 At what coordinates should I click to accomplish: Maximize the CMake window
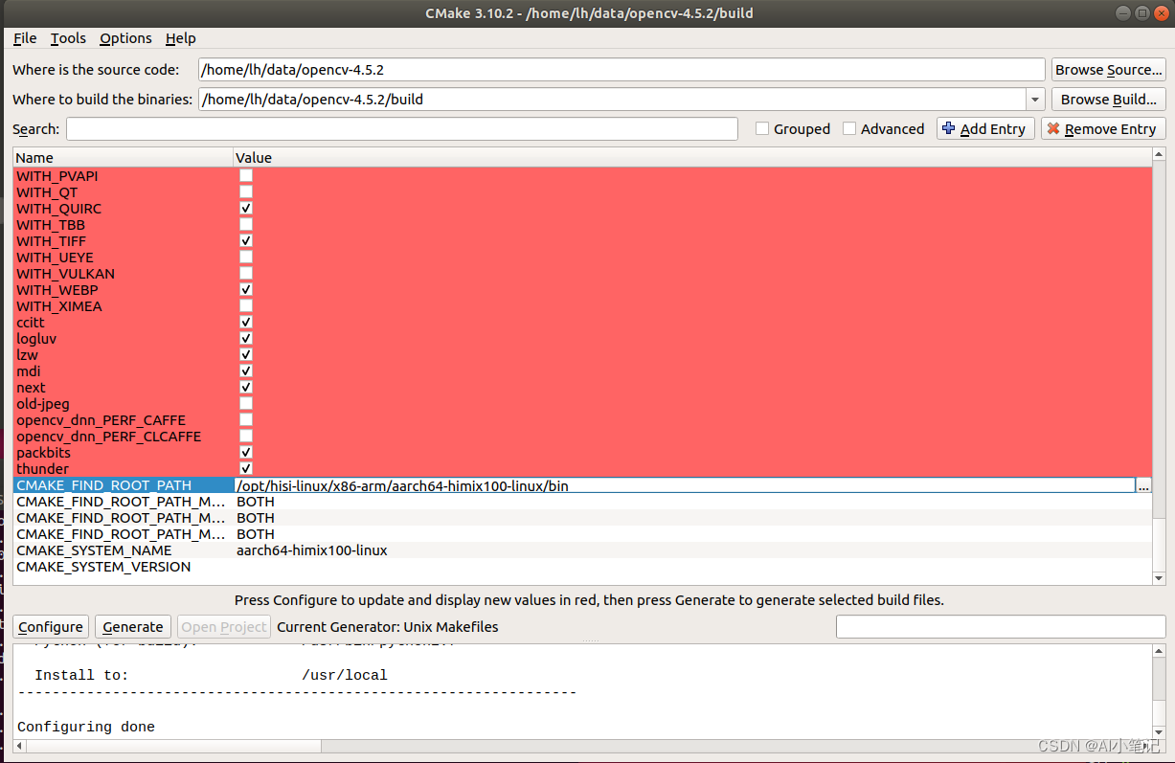pos(1141,12)
